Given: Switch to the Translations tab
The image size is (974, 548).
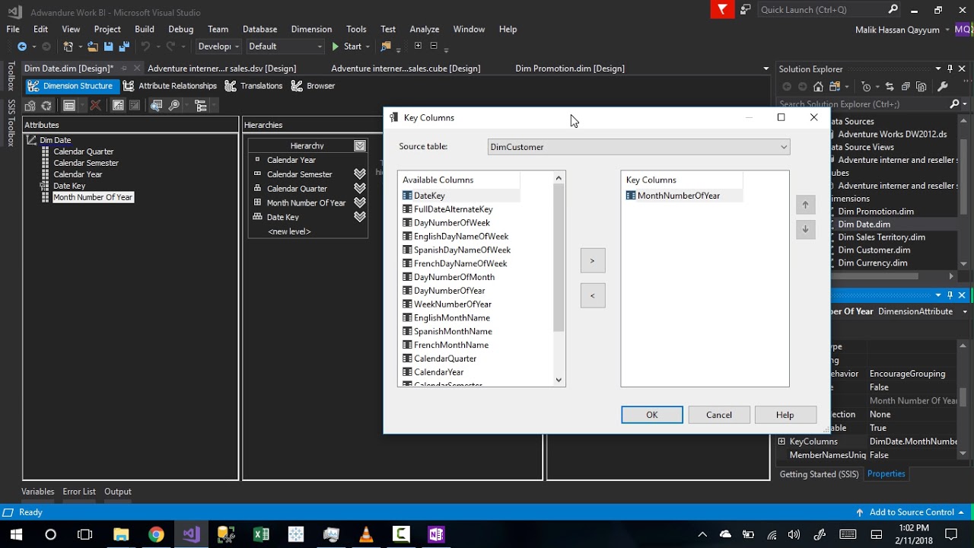Looking at the screenshot, I should pos(253,86).
